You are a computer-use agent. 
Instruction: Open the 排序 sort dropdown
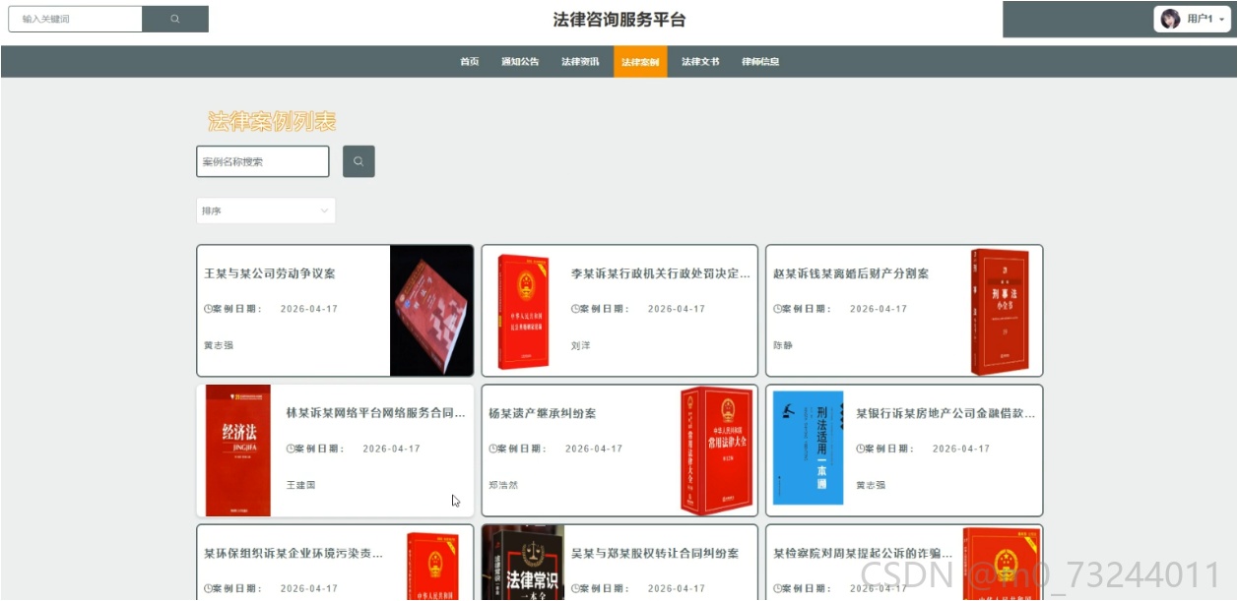266,210
